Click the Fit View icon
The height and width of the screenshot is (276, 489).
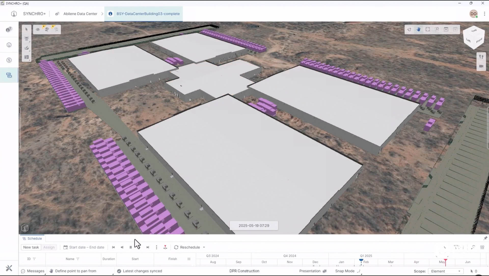pos(428,30)
